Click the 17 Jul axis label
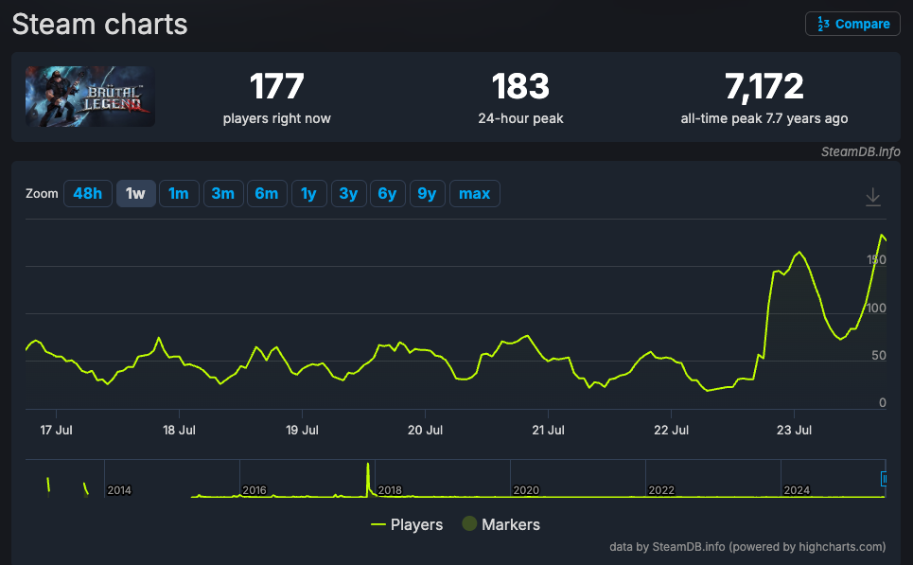Viewport: 913px width, 565px height. tap(56, 430)
